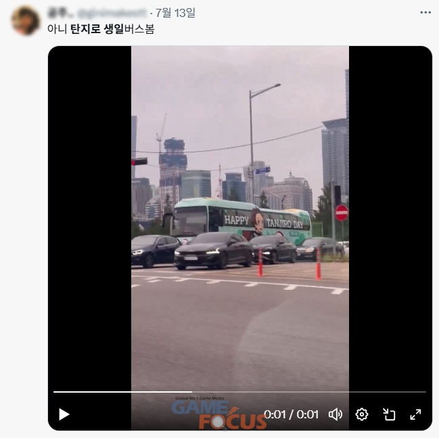
Task: Open the poster's profile picture
Action: pos(26,21)
